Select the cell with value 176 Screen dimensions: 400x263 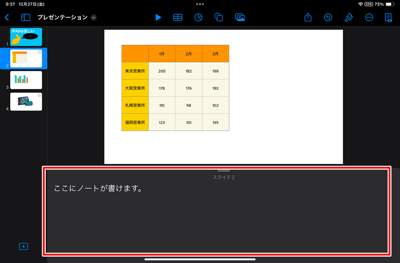[x=189, y=88]
